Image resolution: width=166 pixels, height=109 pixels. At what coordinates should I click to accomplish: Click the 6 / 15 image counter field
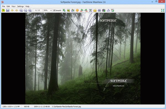(x=38, y=10)
